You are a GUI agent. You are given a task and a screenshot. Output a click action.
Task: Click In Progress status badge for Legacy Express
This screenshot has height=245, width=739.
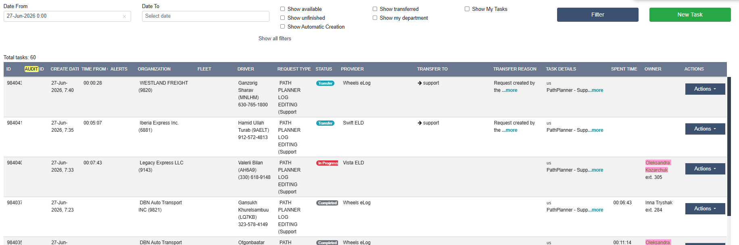click(x=327, y=163)
